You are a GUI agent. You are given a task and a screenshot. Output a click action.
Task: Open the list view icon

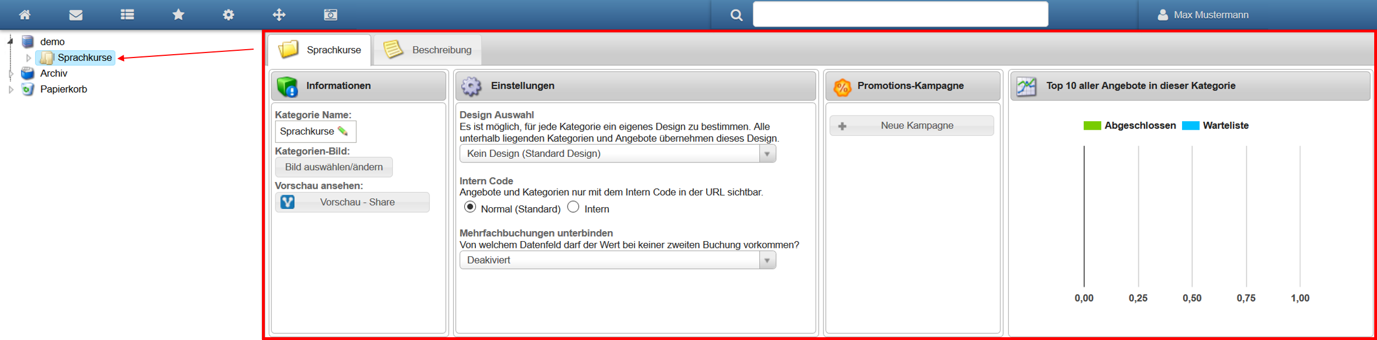click(127, 15)
